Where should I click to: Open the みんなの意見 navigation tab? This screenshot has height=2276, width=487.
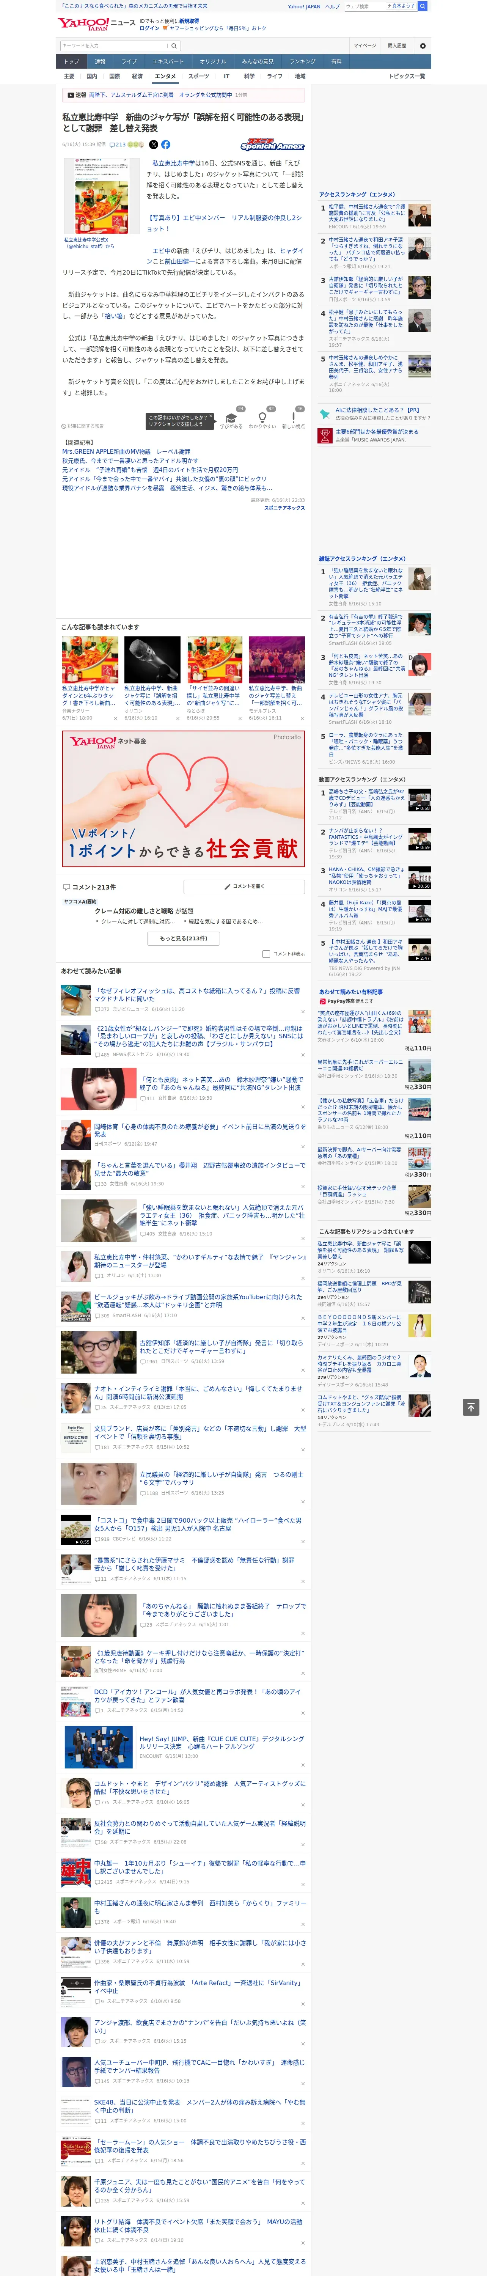(x=258, y=62)
